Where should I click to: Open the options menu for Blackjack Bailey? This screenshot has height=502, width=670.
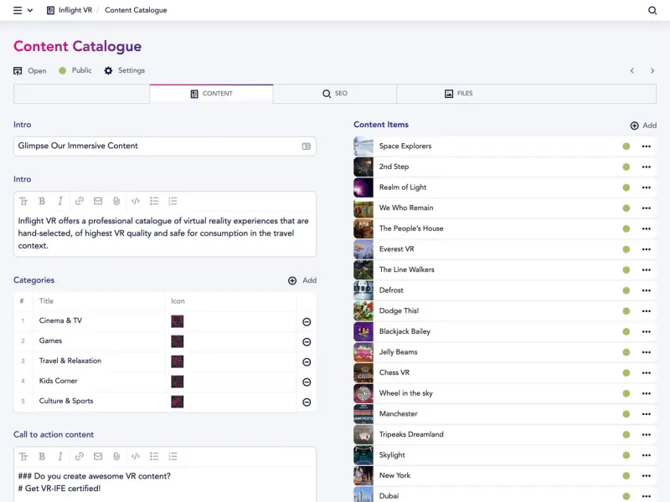click(x=646, y=331)
